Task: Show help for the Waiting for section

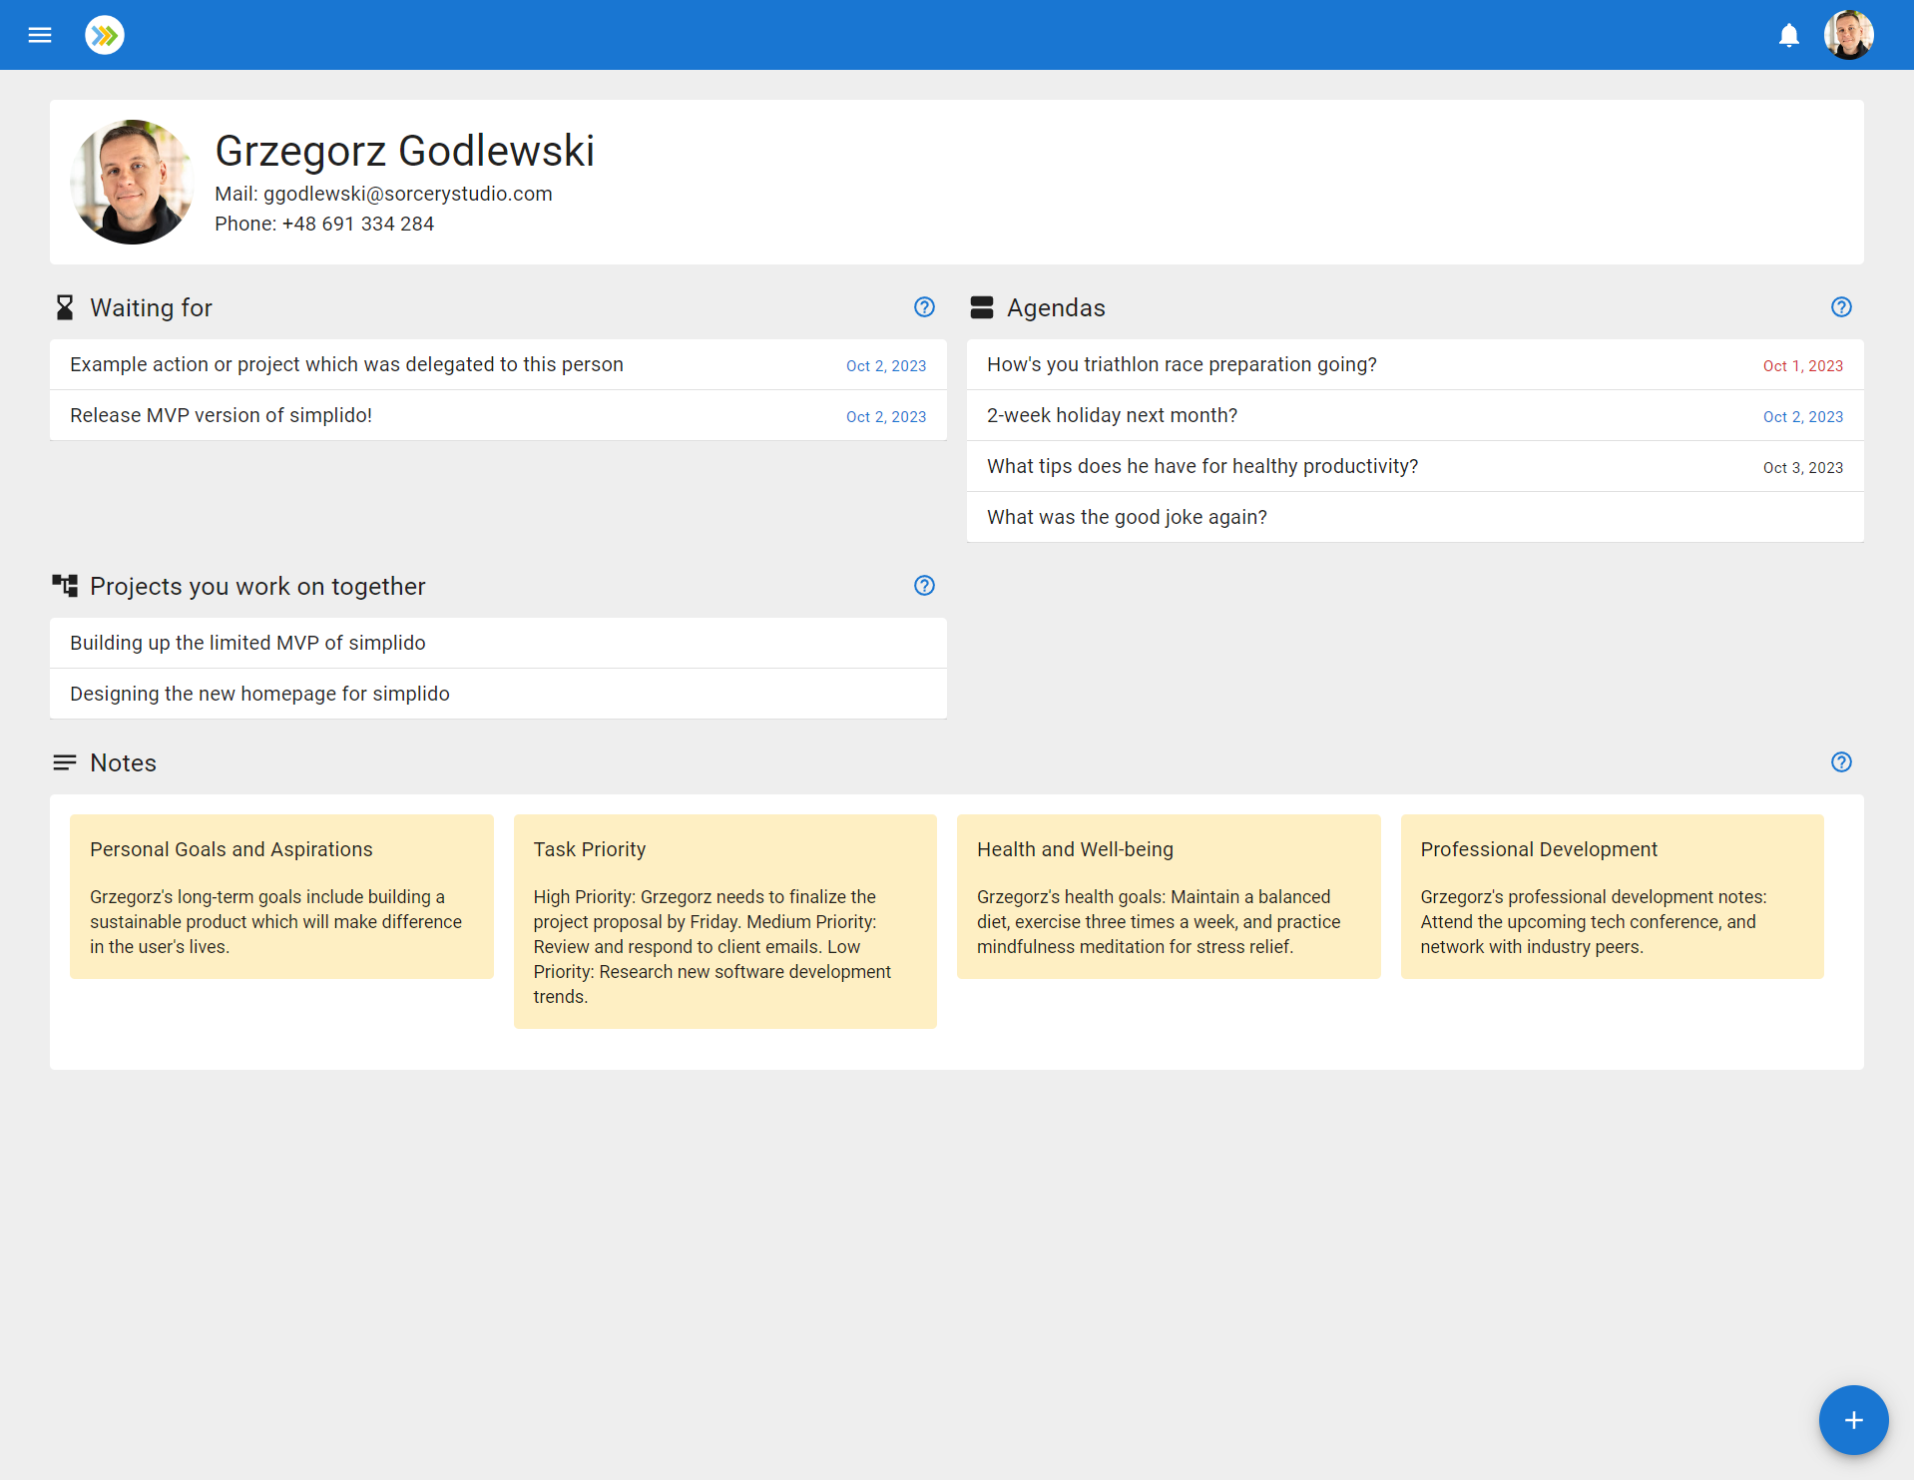Action: tap(924, 307)
